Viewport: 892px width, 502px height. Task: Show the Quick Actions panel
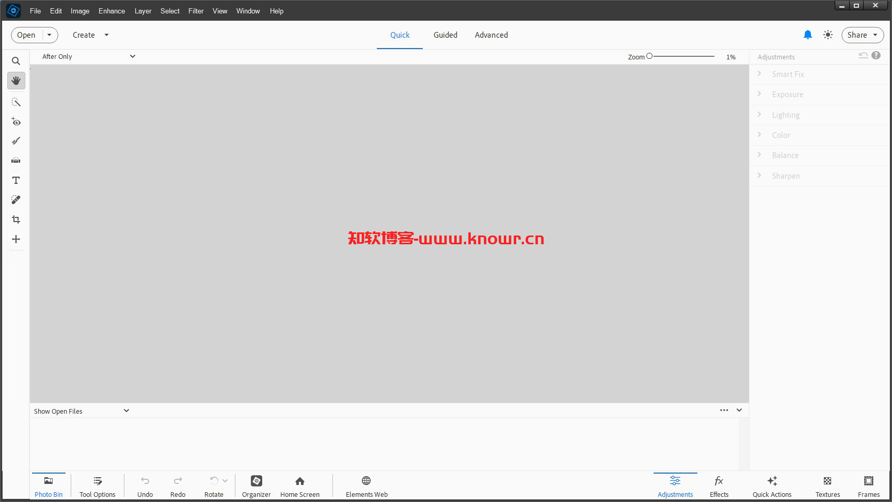(x=772, y=487)
